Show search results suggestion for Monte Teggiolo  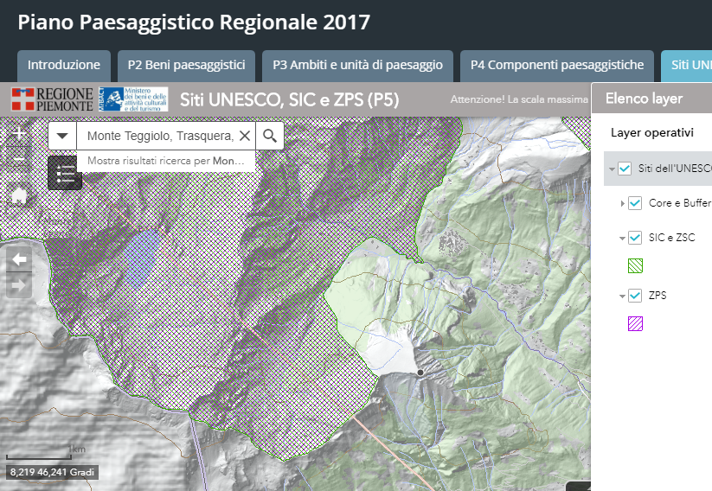166,161
